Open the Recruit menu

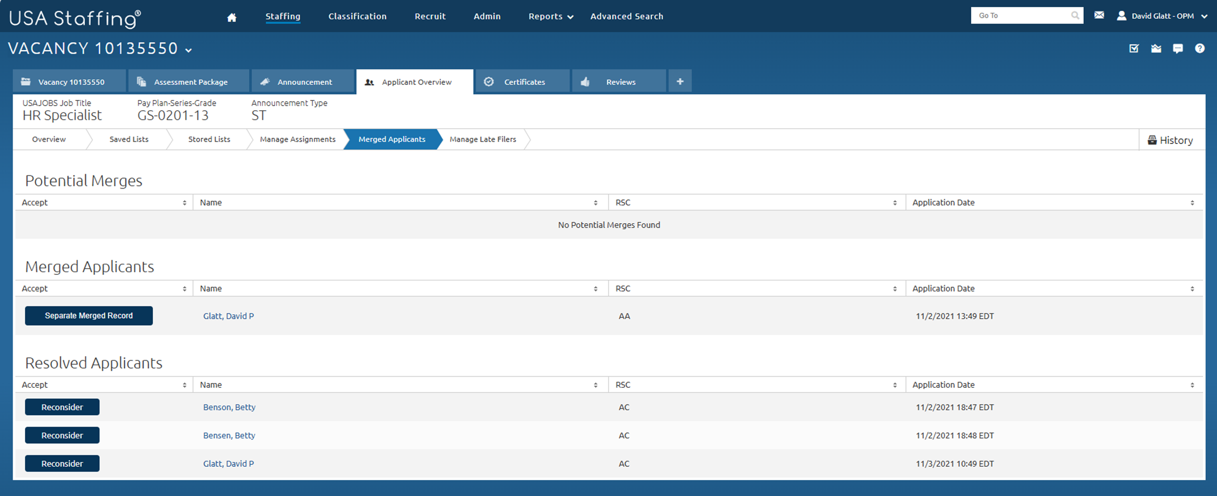click(430, 16)
